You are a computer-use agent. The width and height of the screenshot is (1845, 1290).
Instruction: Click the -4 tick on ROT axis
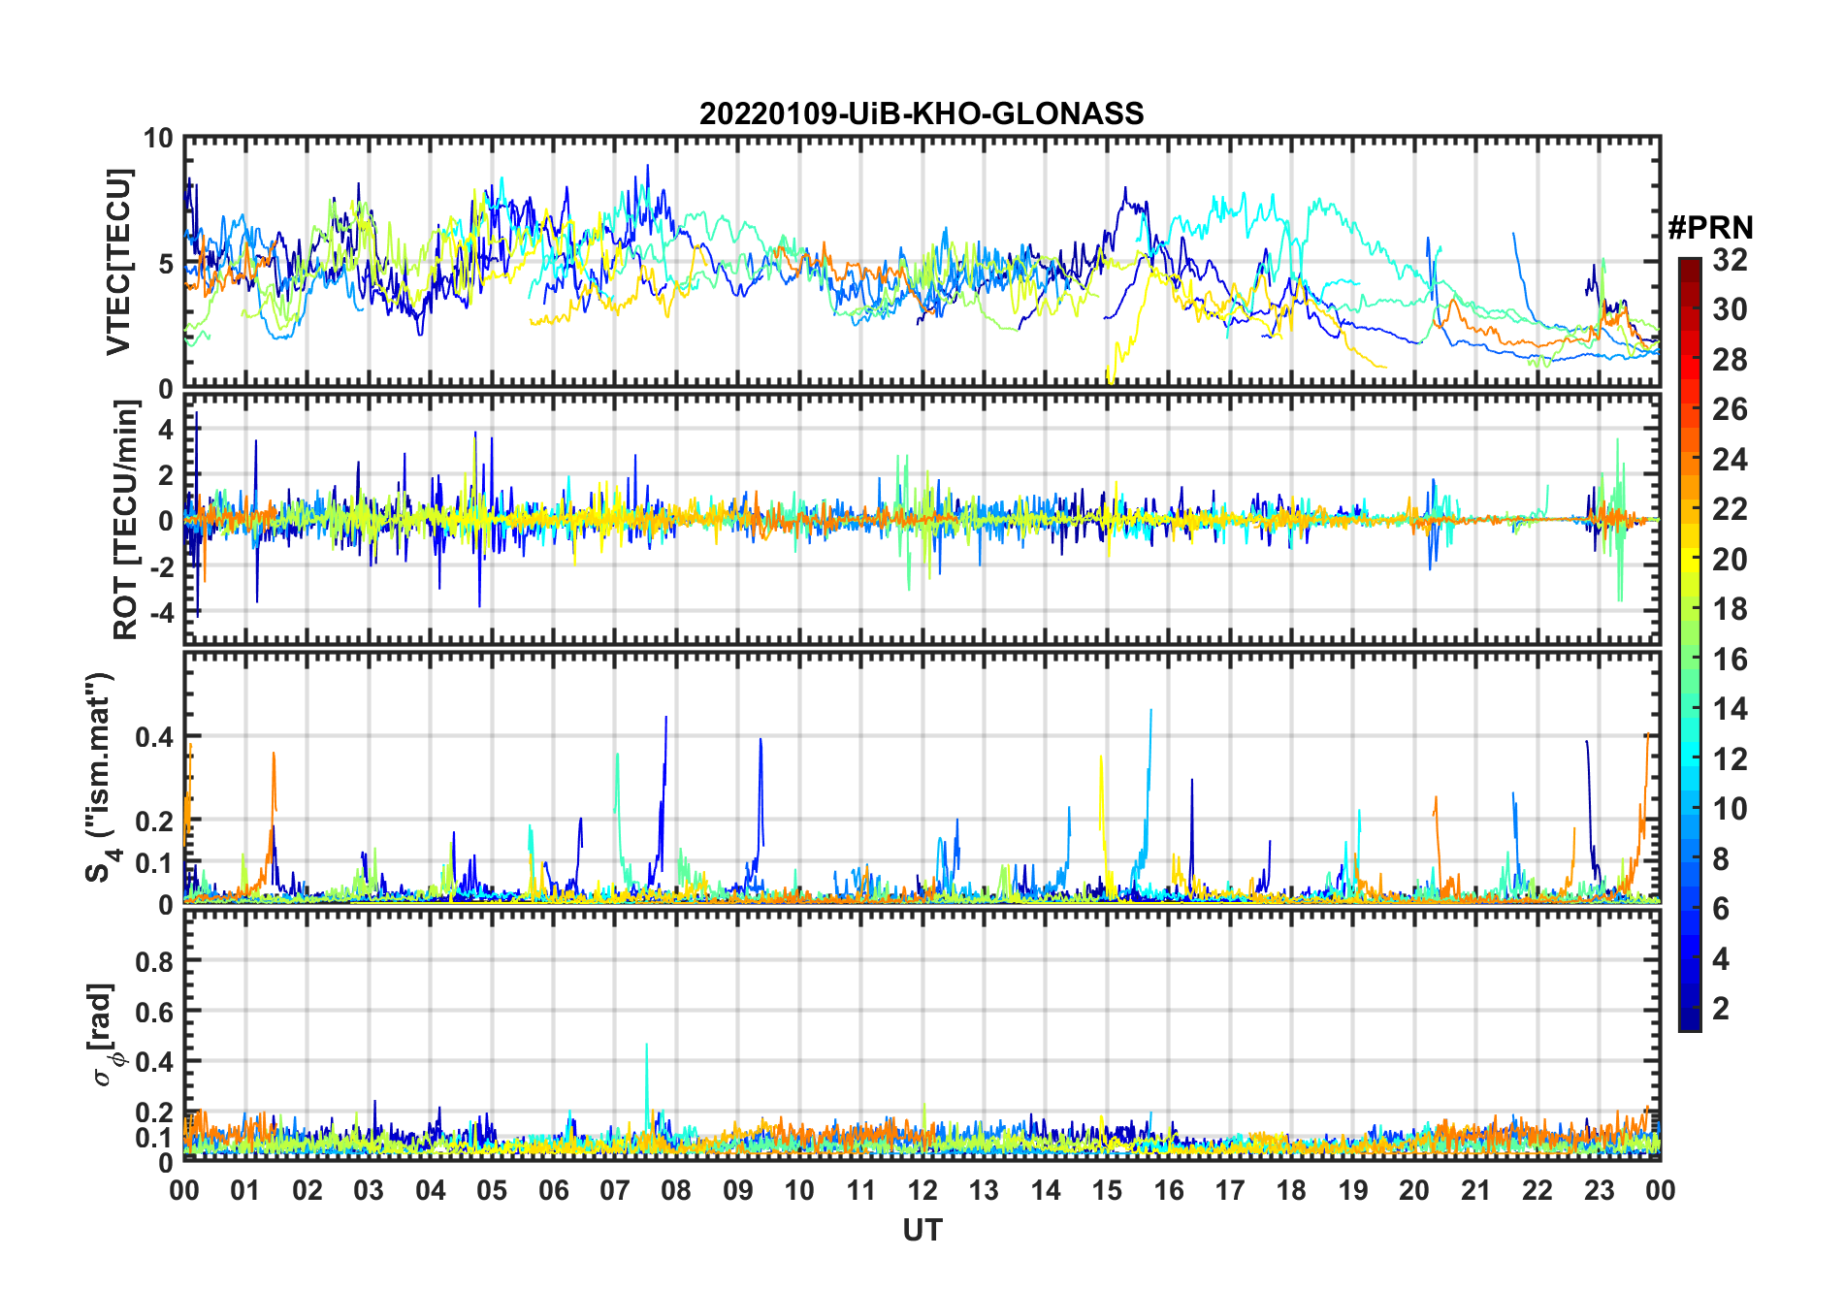tap(161, 613)
